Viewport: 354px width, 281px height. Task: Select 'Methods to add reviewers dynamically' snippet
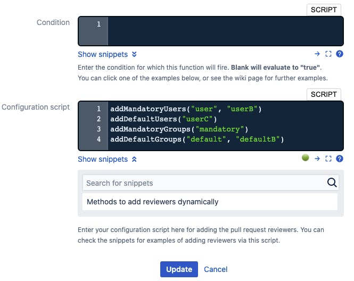(x=210, y=202)
